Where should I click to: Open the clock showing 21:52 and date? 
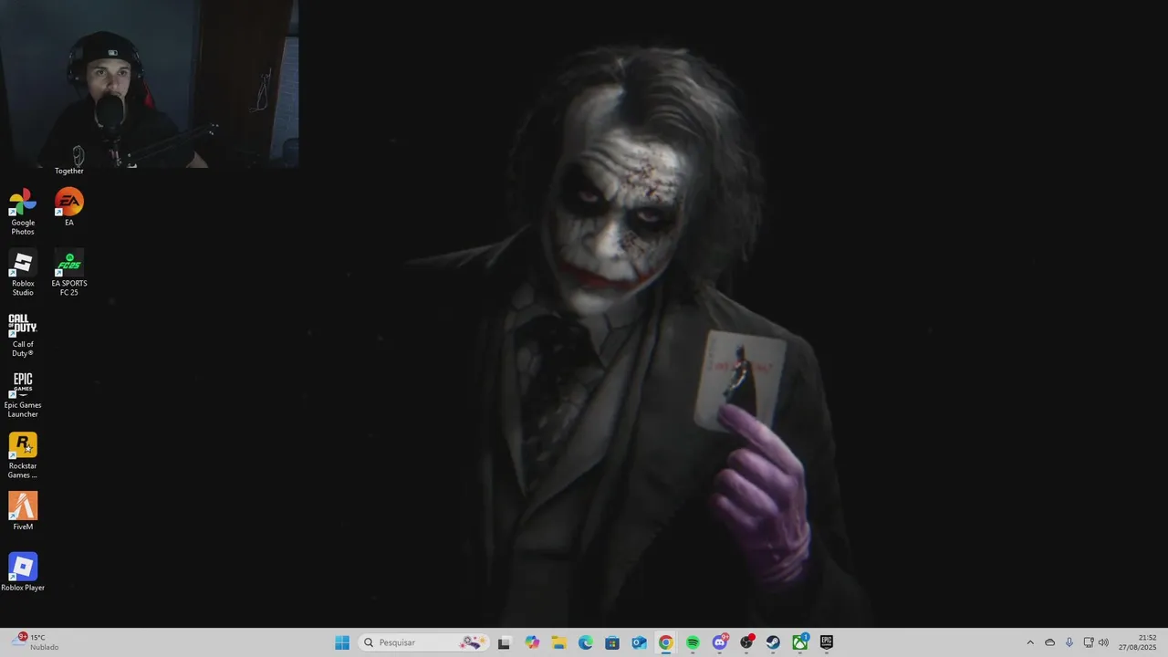1137,642
